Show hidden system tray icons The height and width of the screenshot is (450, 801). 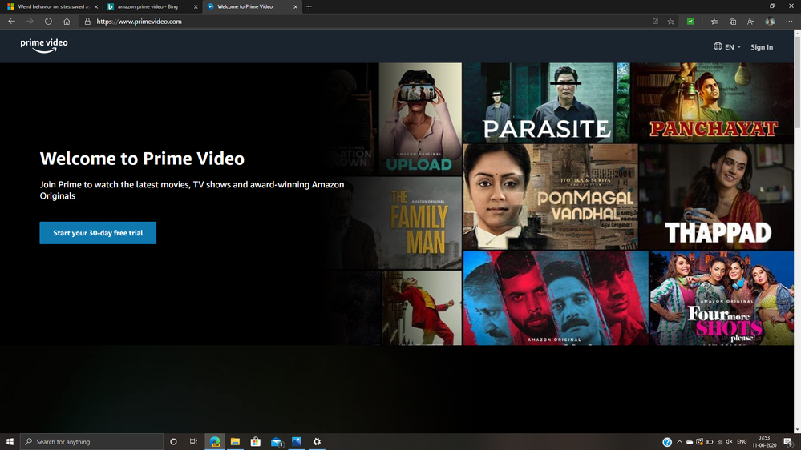(x=679, y=442)
